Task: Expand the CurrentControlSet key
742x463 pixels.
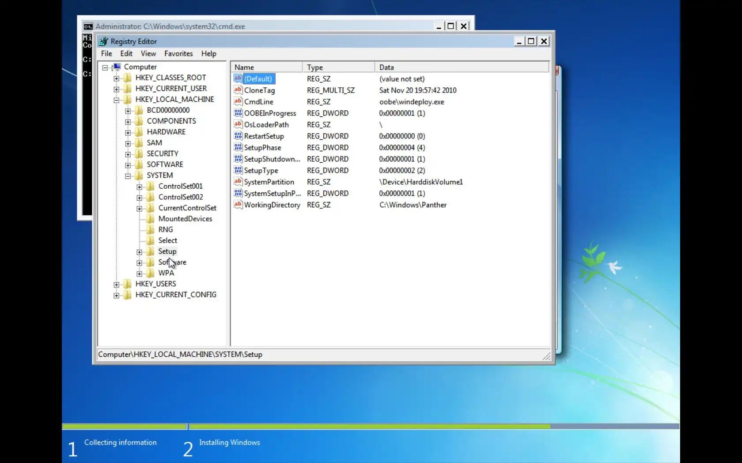Action: [x=139, y=209]
